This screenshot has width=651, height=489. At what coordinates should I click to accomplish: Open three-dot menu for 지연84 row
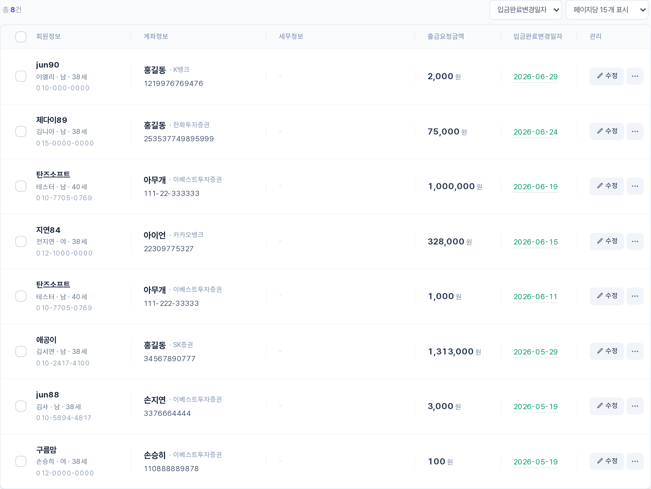coord(635,241)
